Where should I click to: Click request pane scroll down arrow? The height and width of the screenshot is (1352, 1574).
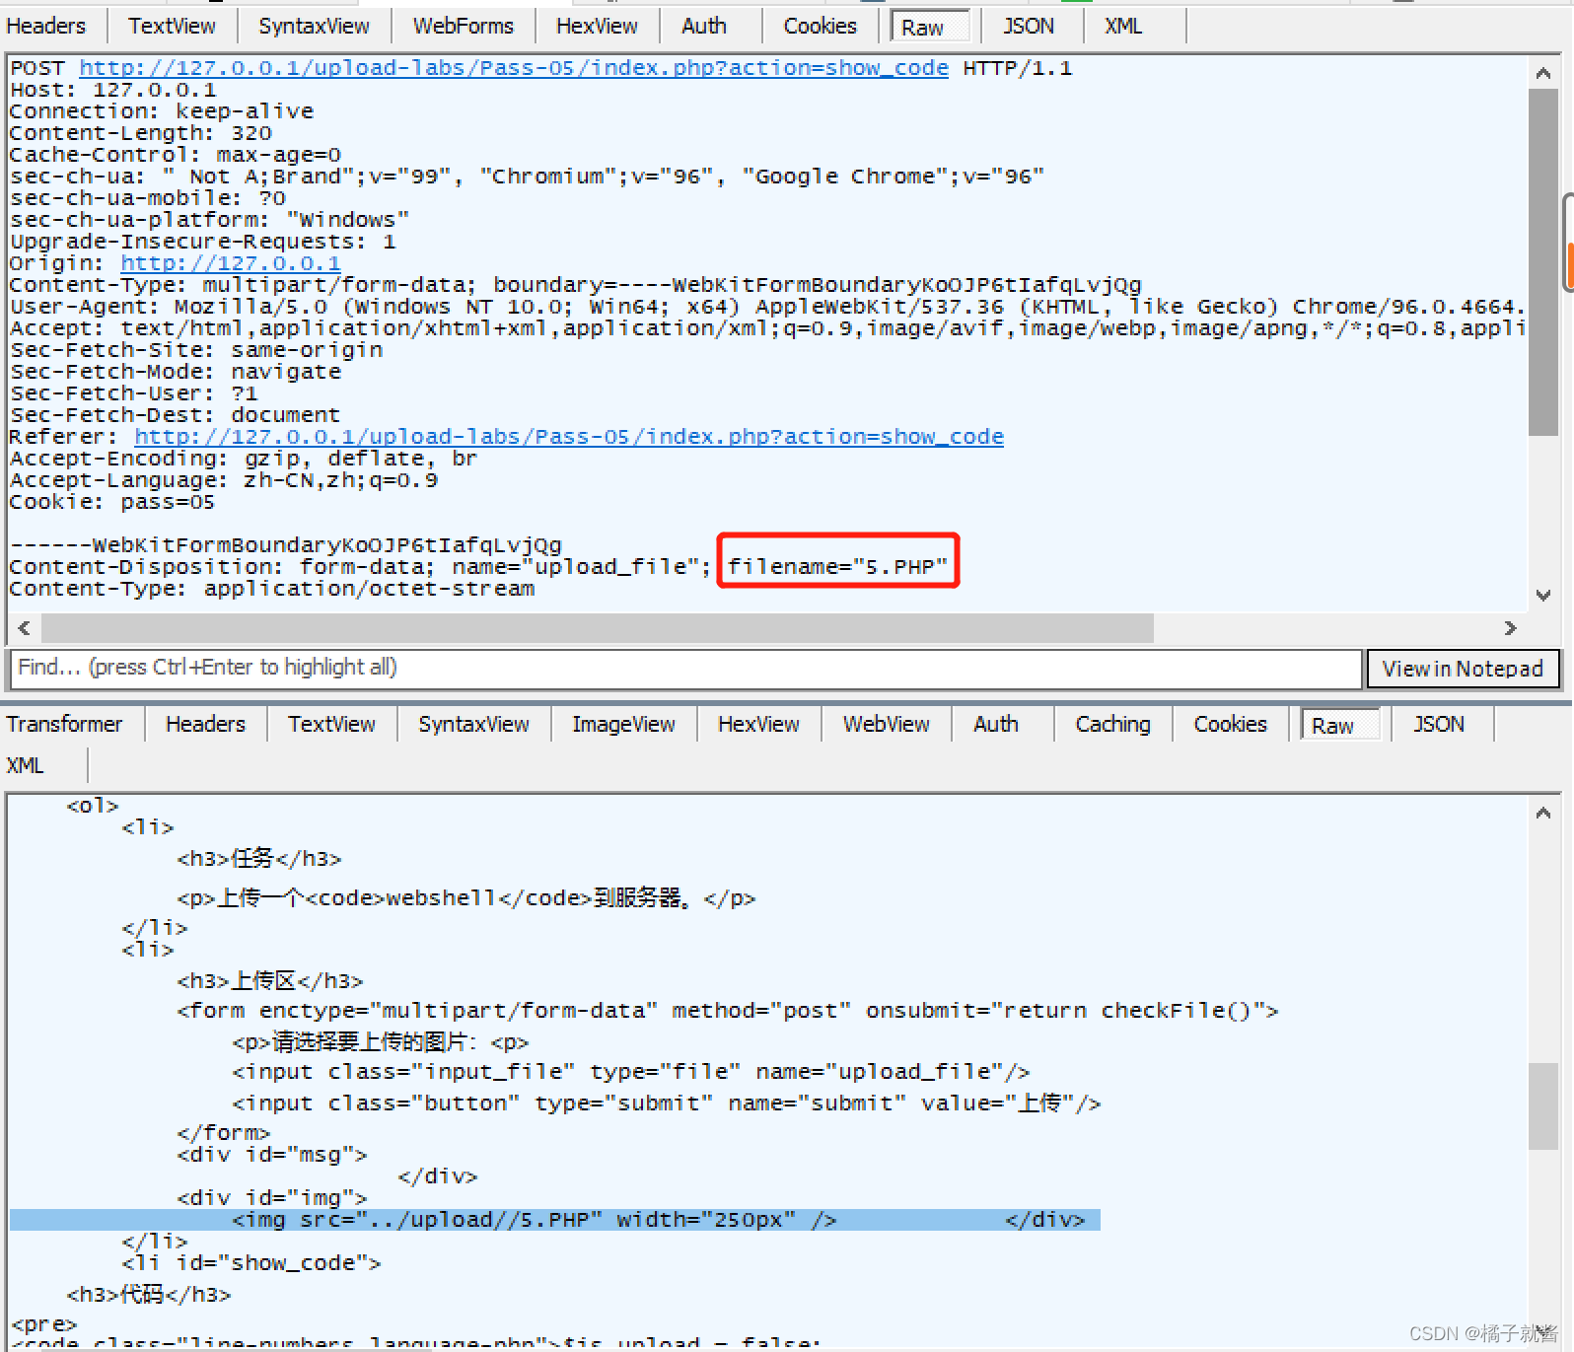tap(1543, 595)
